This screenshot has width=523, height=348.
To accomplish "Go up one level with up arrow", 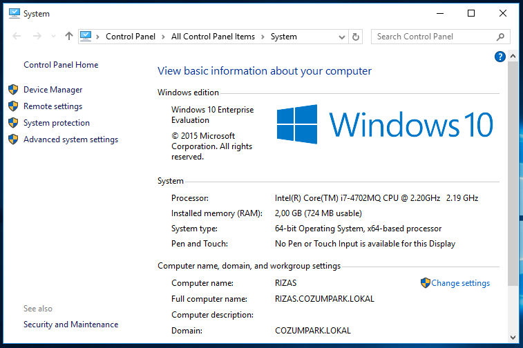I will pos(69,36).
